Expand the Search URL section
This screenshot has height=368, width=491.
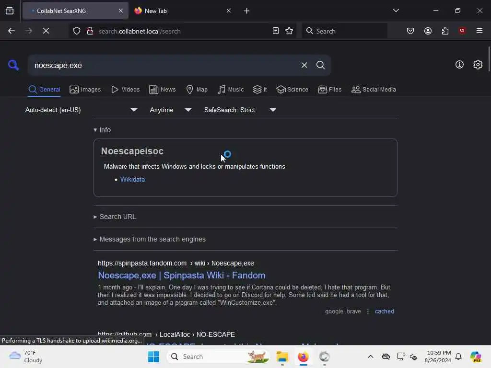point(115,217)
